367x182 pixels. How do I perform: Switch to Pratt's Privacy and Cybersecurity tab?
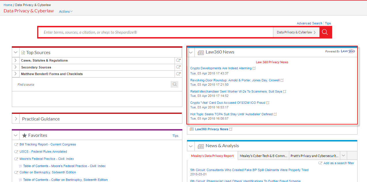(x=315, y=156)
